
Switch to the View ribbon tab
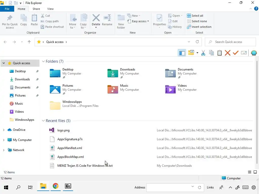tap(50, 9)
